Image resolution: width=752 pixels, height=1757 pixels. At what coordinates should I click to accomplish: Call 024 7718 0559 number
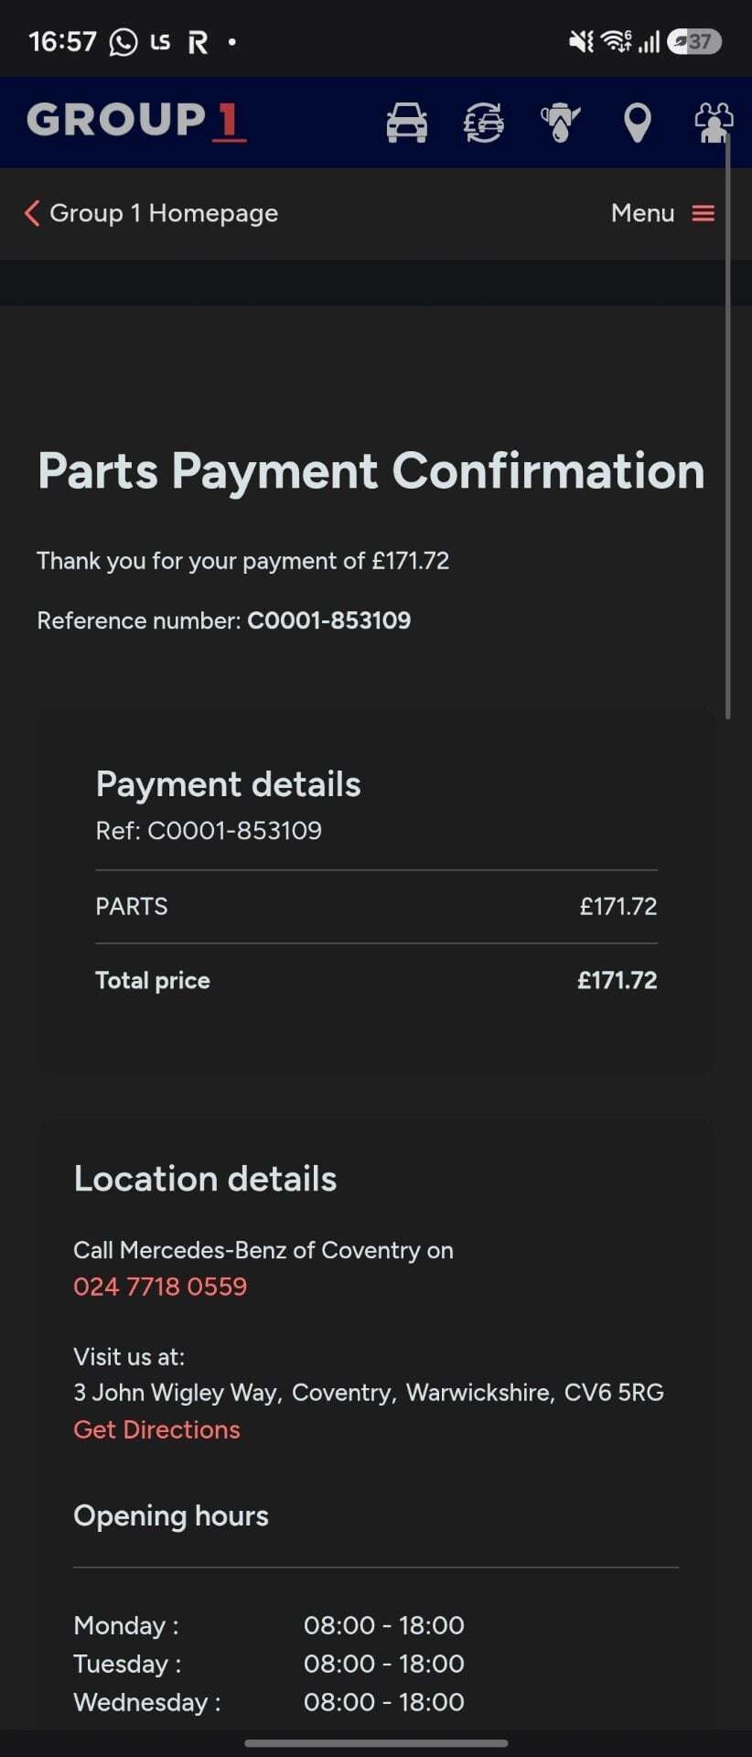click(x=160, y=1286)
